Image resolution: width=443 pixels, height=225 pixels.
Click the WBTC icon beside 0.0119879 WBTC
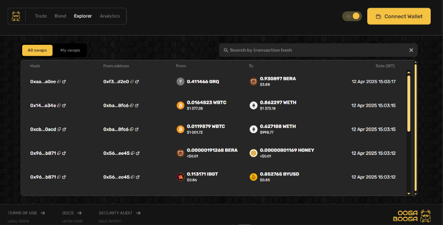click(x=180, y=129)
